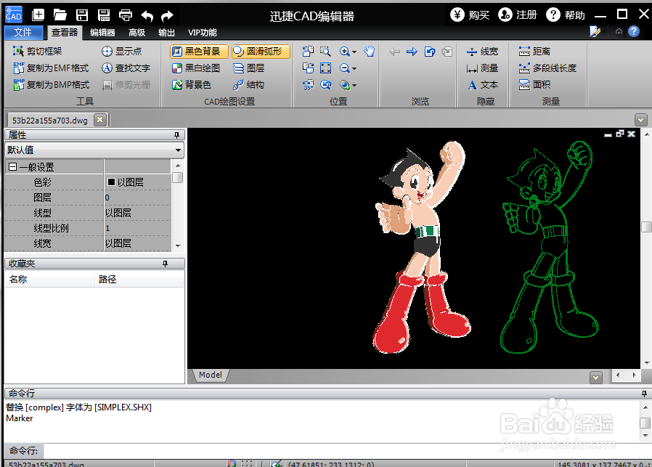Toggle the 黑色背景 black background option

click(x=199, y=51)
